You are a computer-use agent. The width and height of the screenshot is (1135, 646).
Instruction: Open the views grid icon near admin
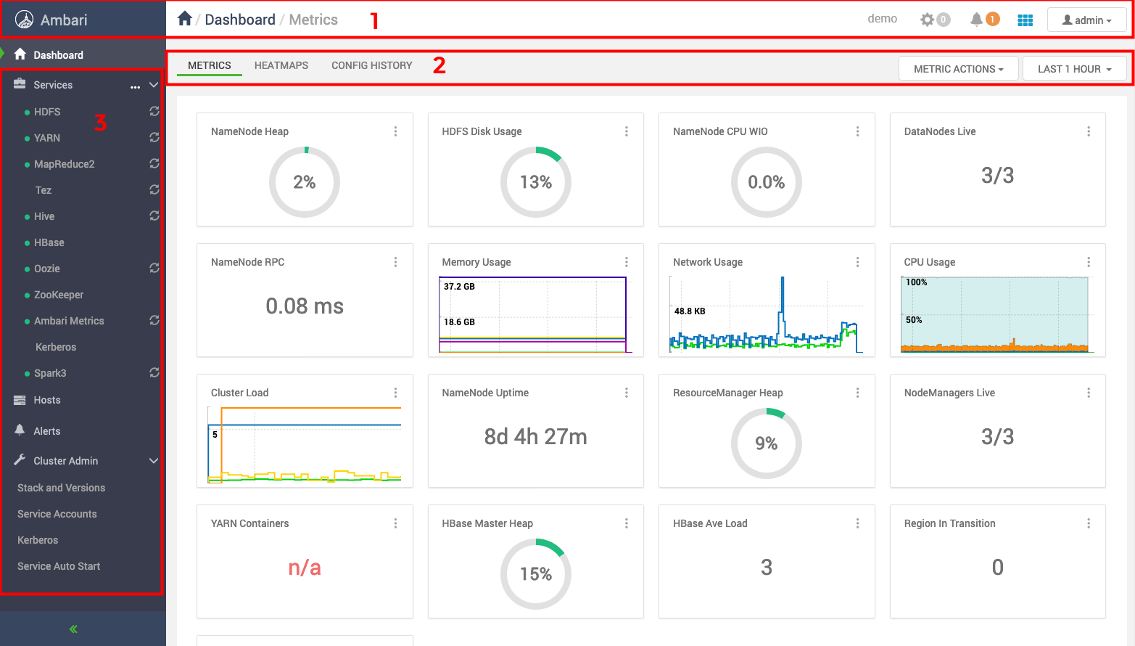point(1025,18)
